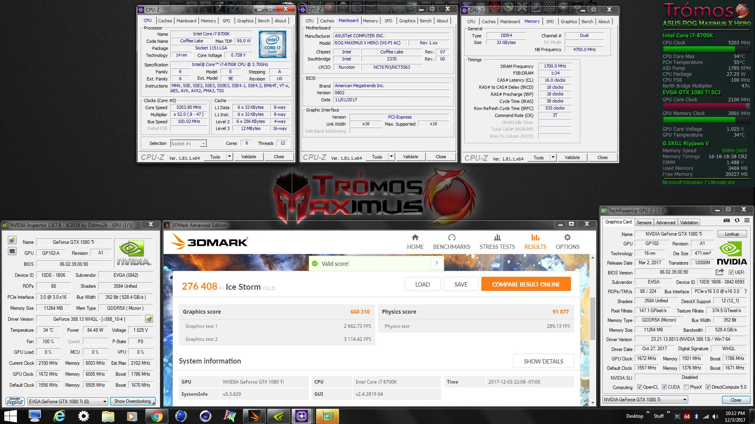Click the NVIDIA Inspector driver update icon

click(149, 319)
